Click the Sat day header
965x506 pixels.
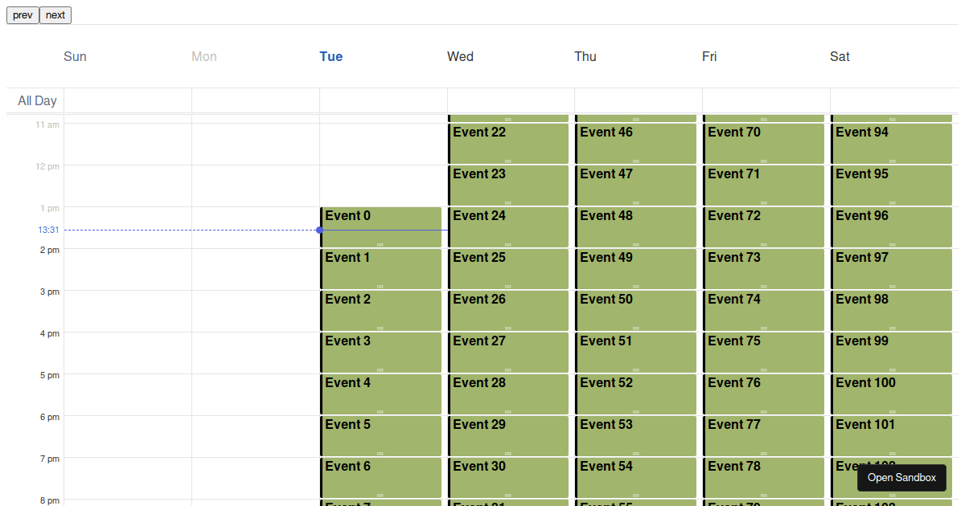(x=840, y=56)
